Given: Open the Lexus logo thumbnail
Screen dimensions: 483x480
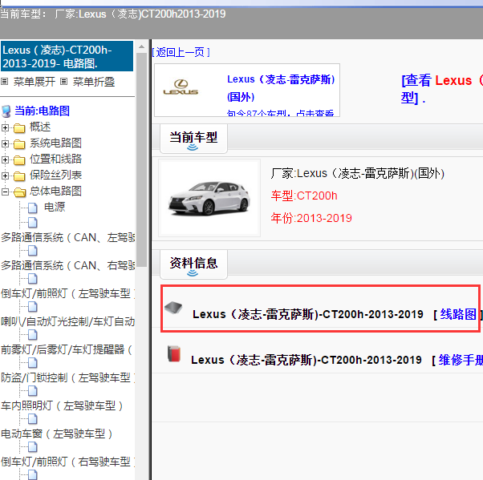Looking at the screenshot, I should tap(181, 87).
